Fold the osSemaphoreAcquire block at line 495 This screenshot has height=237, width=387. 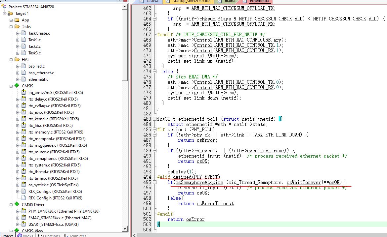(x=155, y=182)
